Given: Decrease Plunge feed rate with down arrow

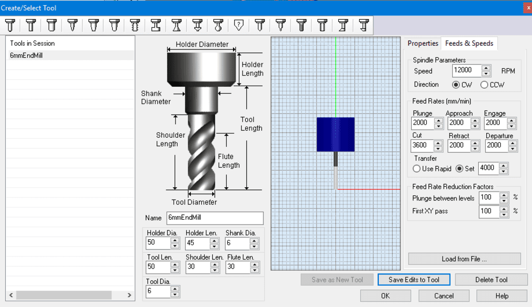Looking at the screenshot, I should pyautogui.click(x=438, y=126).
